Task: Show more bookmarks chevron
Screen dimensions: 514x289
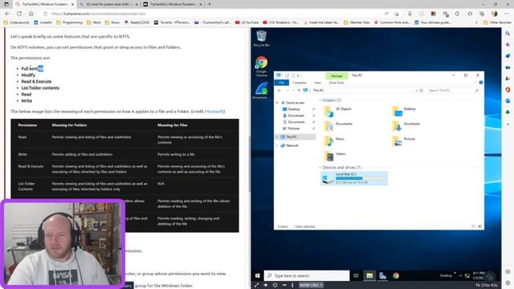Action: [x=476, y=22]
